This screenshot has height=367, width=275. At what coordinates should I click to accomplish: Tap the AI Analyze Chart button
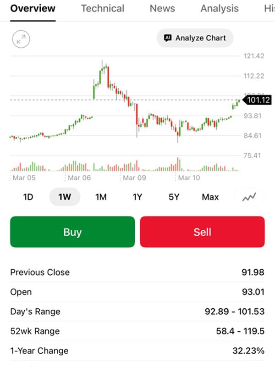(195, 38)
